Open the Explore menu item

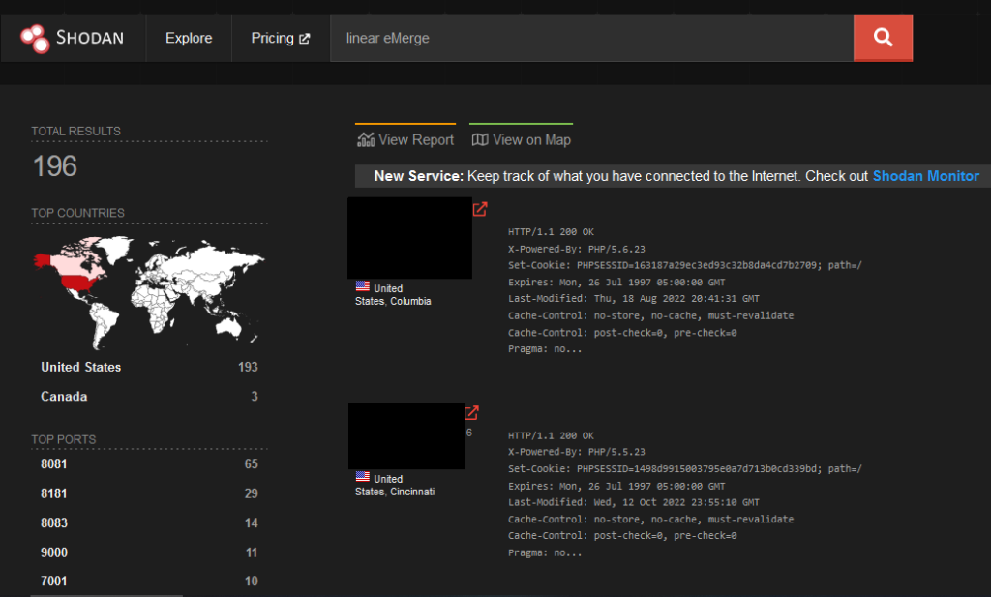tap(189, 38)
